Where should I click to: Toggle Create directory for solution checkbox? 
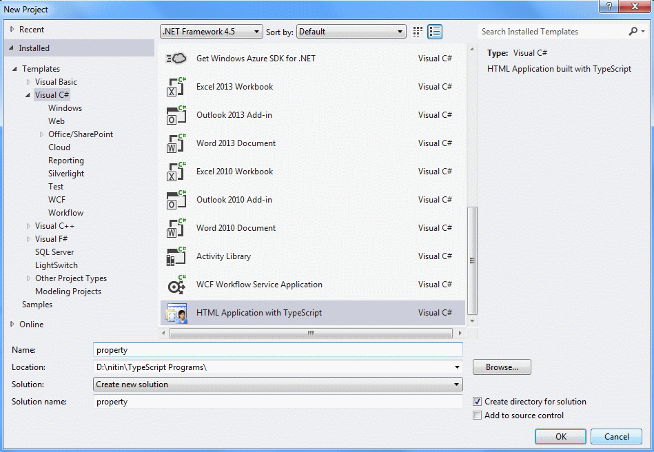[x=477, y=402]
